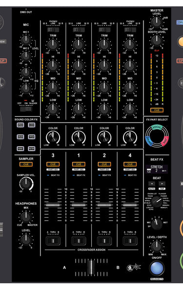Screen dimensions: 183x291
Task: Click the channel 2 volume fader
Action: (x=104, y=205)
